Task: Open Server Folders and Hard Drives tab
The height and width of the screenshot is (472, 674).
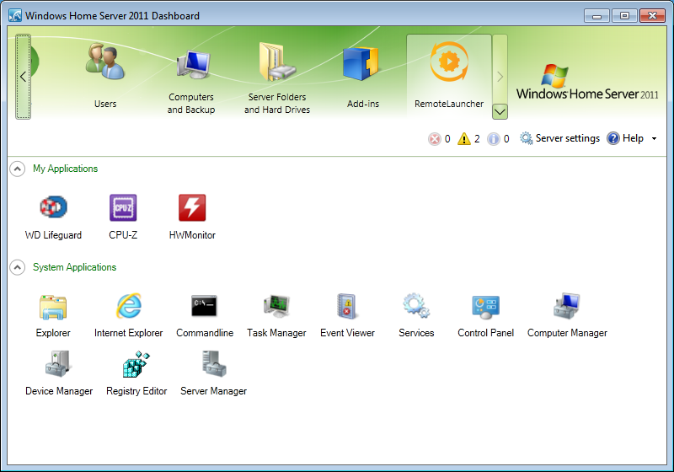Action: 277,77
